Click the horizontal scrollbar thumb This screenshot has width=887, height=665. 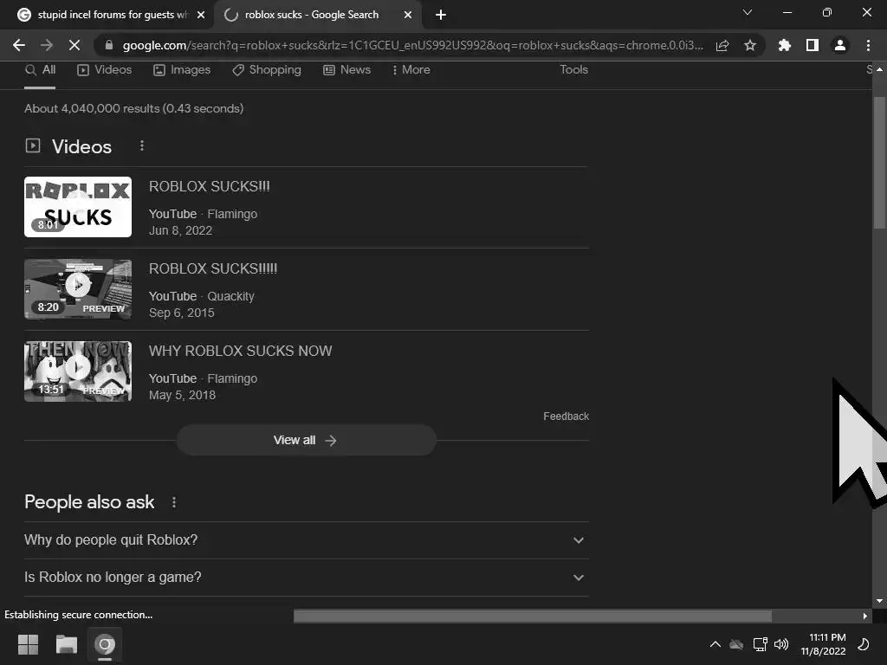(533, 616)
